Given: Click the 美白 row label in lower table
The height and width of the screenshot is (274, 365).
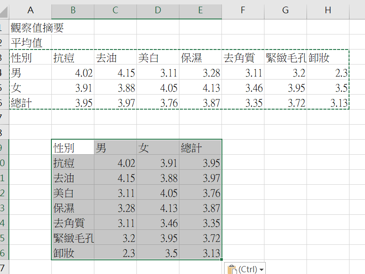Looking at the screenshot, I should [x=73, y=193].
